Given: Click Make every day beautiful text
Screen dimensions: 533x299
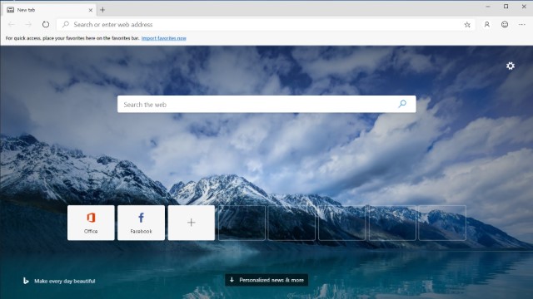Looking at the screenshot, I should click(x=65, y=281).
